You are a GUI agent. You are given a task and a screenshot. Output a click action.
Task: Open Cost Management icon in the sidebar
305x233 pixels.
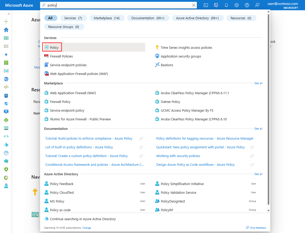click(6, 178)
